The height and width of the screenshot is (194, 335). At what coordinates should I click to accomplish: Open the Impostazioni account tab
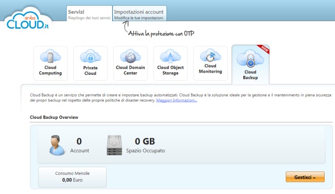pyautogui.click(x=140, y=13)
